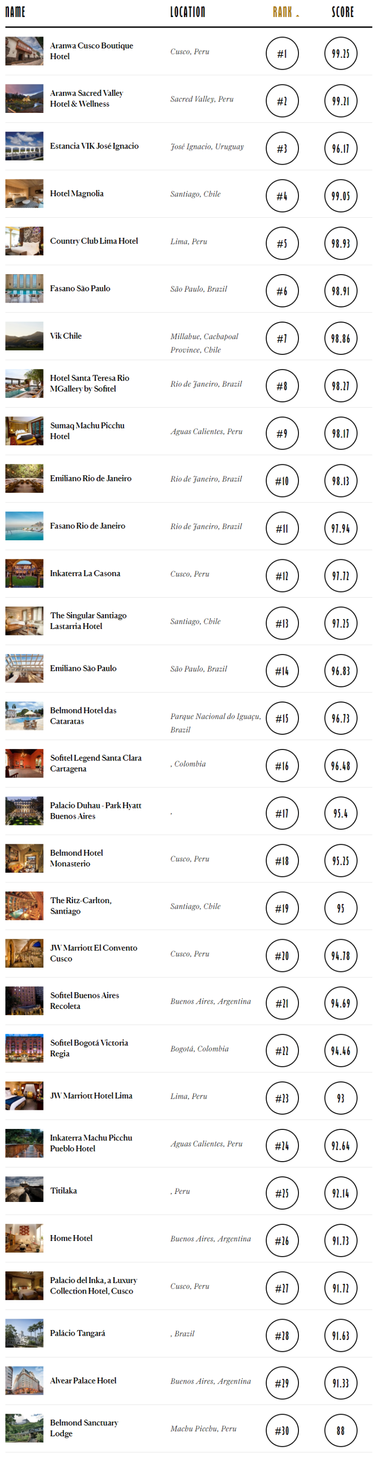Click the Alvear Palace Hotel link
379x1460 pixels.
(83, 1381)
